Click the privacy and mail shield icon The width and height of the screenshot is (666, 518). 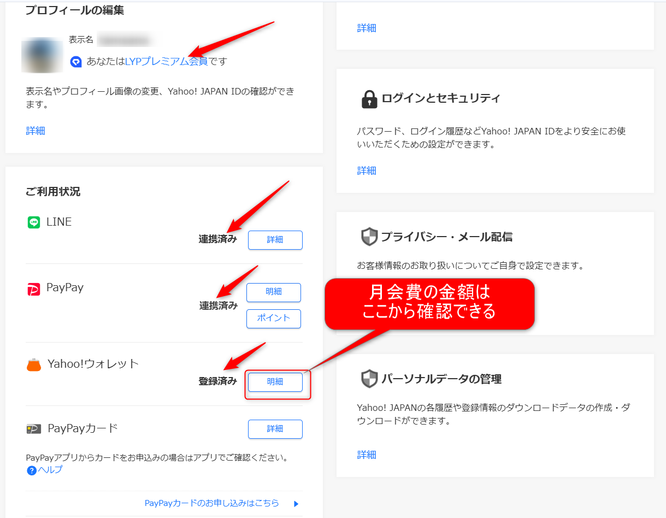(369, 237)
